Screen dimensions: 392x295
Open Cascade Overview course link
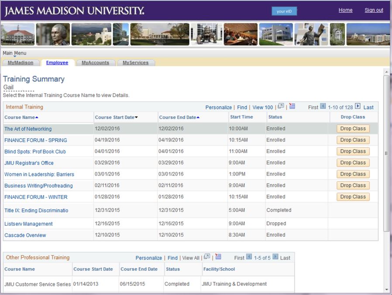pyautogui.click(x=25, y=235)
